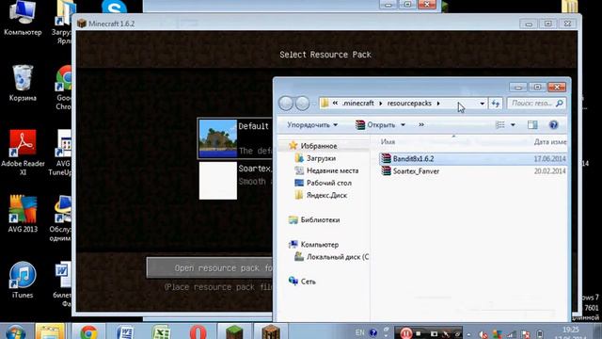The width and height of the screenshot is (602, 339).
Task: Select the Избранное favorites entry
Action: click(x=319, y=146)
